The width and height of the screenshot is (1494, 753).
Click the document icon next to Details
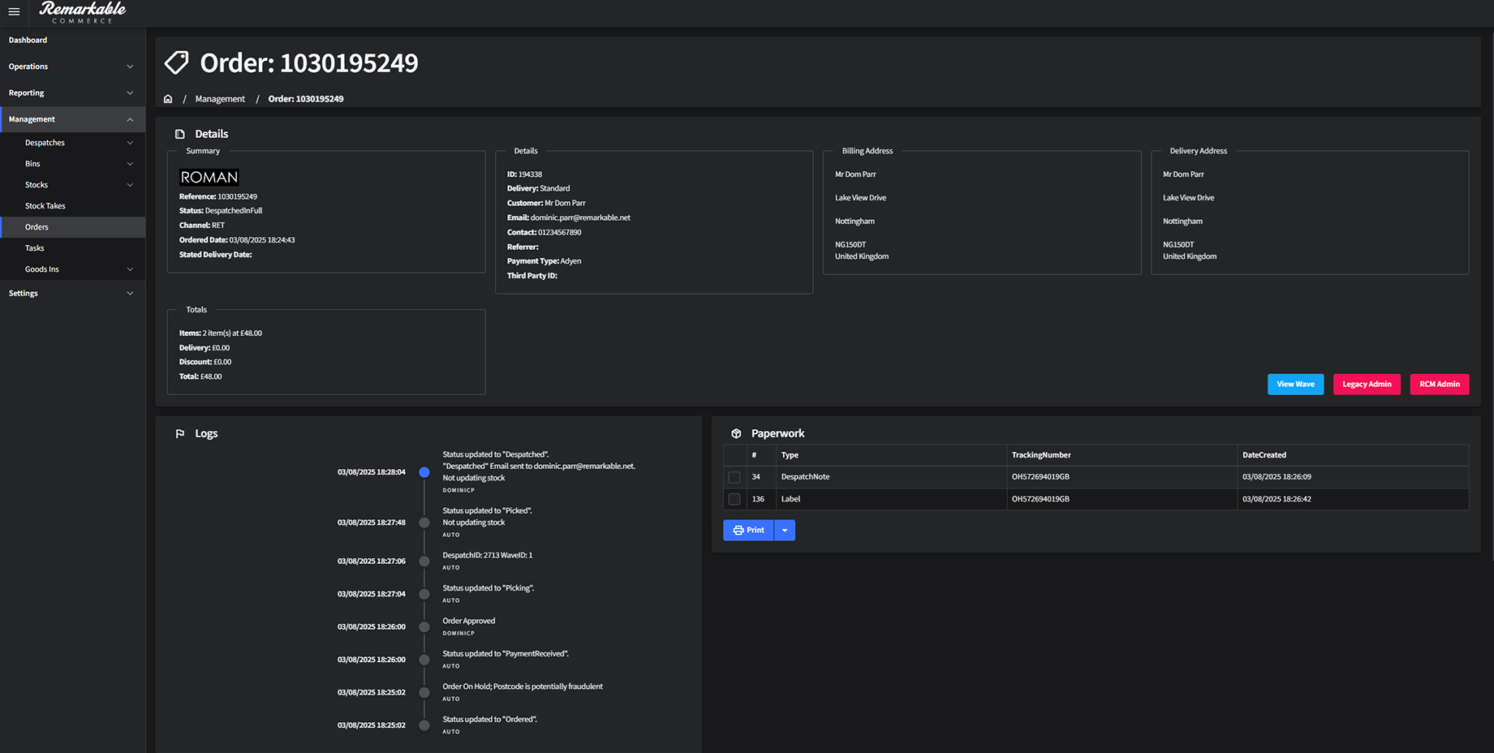[x=180, y=133]
